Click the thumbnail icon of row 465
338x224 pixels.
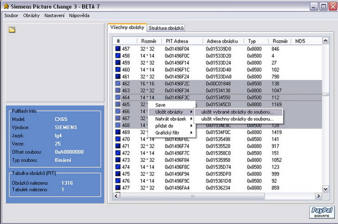coord(118,104)
